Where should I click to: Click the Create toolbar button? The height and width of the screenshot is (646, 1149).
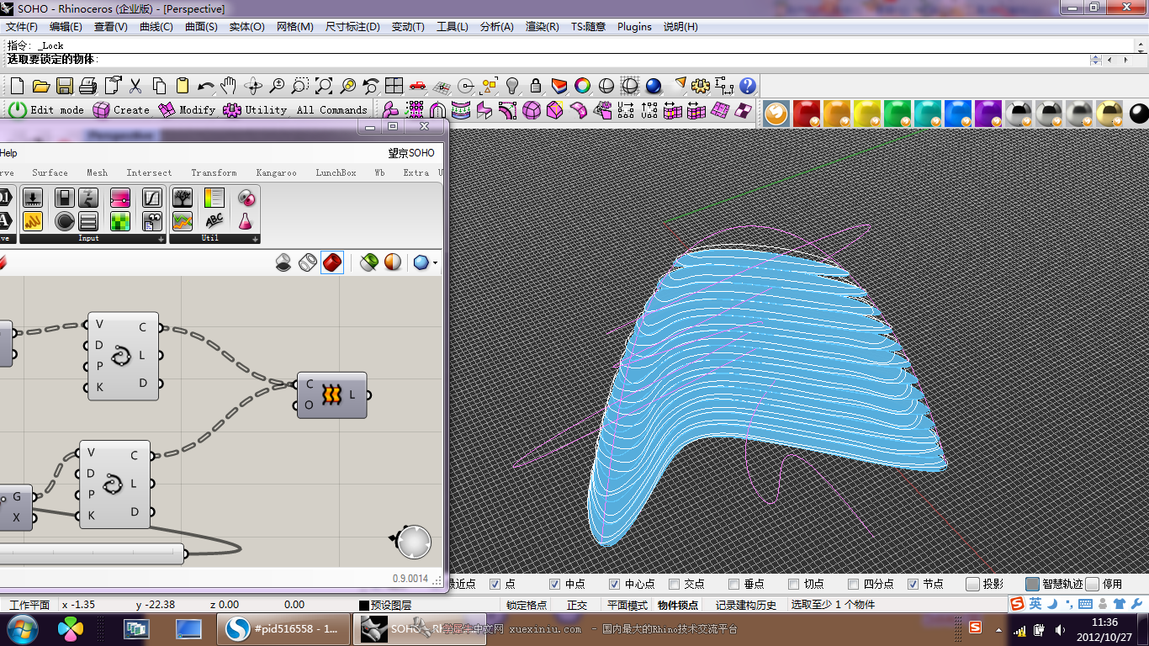pos(121,109)
